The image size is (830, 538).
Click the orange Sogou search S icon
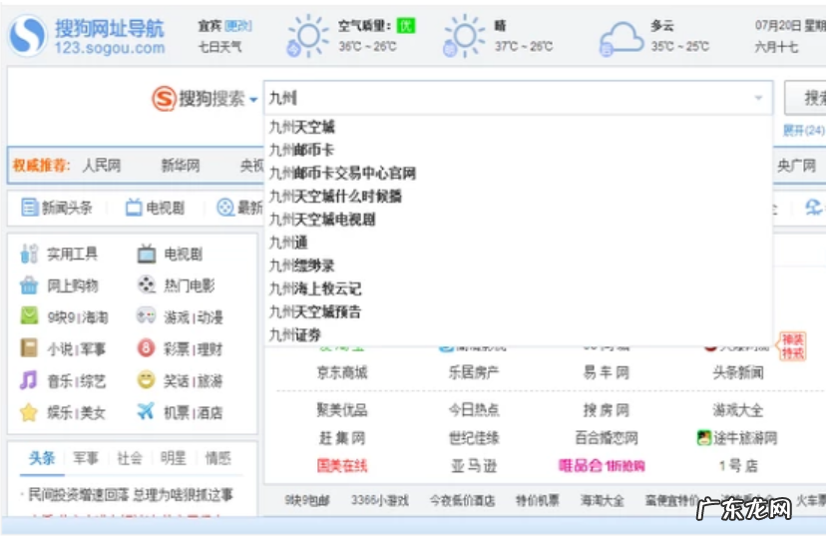(x=164, y=99)
